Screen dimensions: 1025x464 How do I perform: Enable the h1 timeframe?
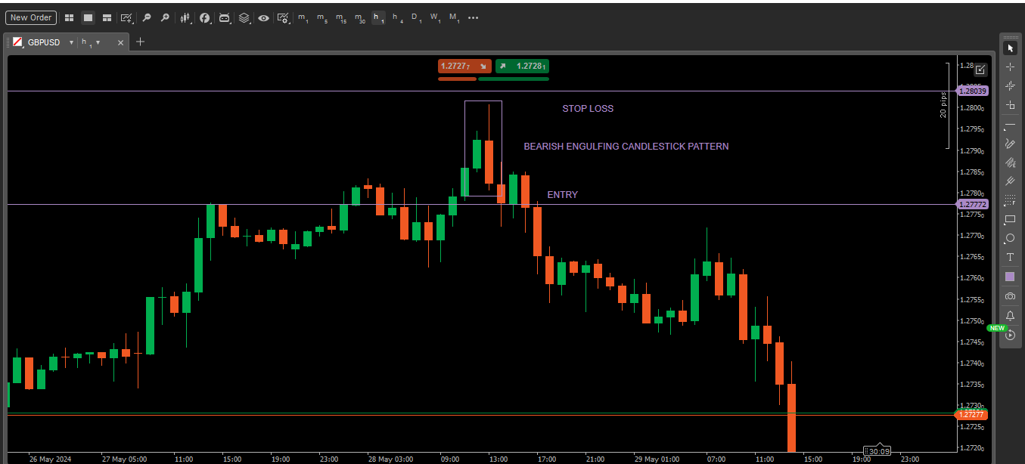[x=377, y=17]
